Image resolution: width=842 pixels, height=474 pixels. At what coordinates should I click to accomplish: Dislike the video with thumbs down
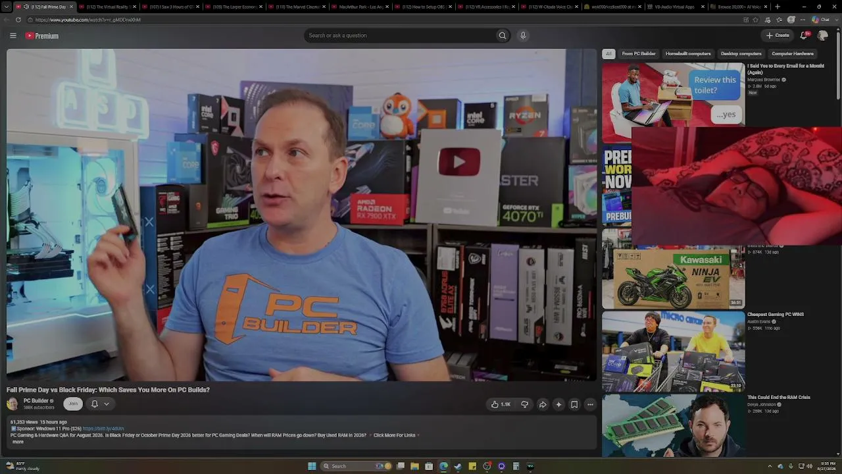point(524,404)
